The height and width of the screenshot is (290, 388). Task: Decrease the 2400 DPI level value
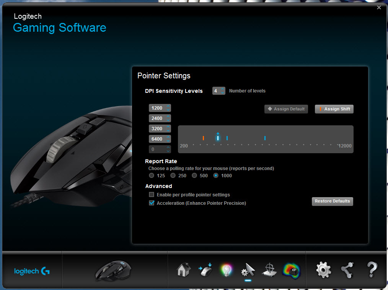[x=168, y=120]
